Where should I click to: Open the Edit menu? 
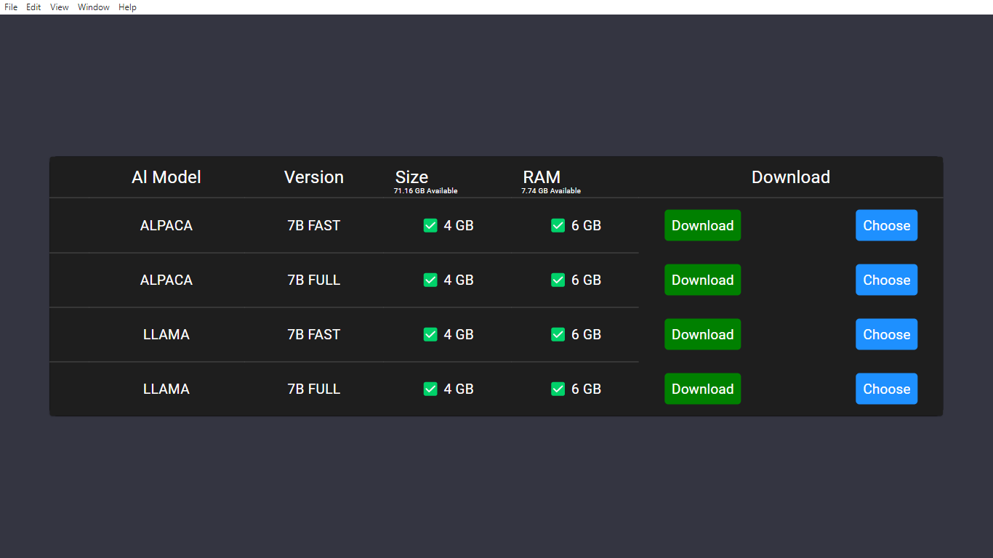pos(33,7)
